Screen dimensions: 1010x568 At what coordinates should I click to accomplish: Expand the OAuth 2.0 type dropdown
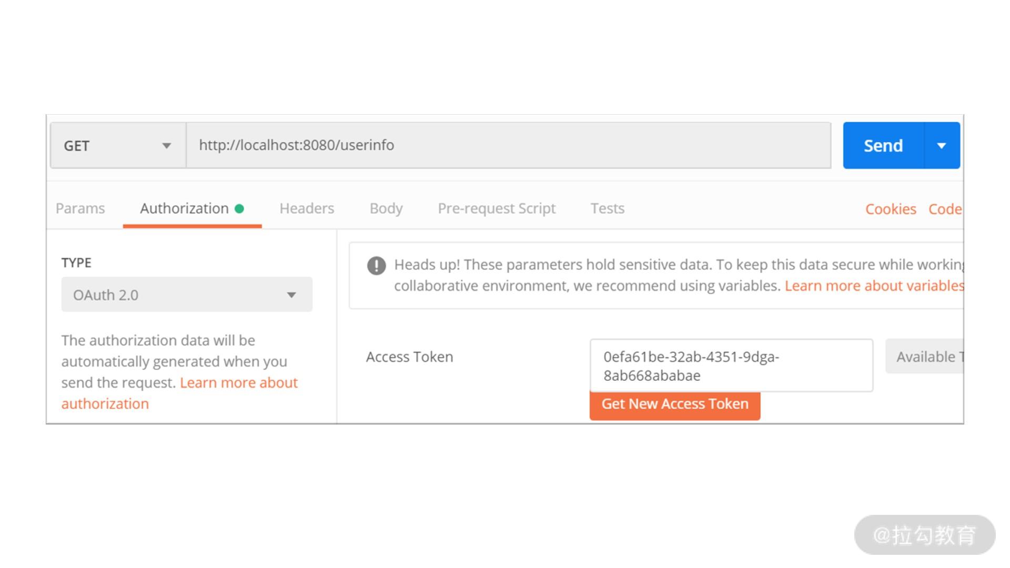(187, 295)
